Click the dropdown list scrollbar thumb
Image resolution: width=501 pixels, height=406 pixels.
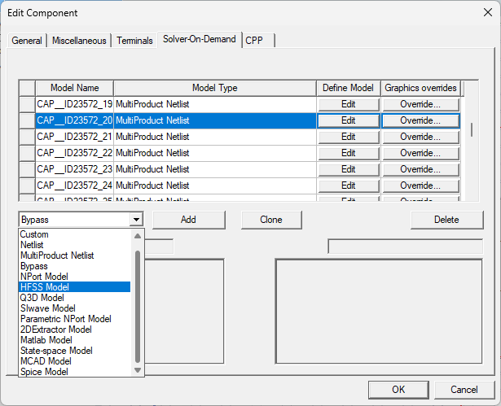(138, 307)
